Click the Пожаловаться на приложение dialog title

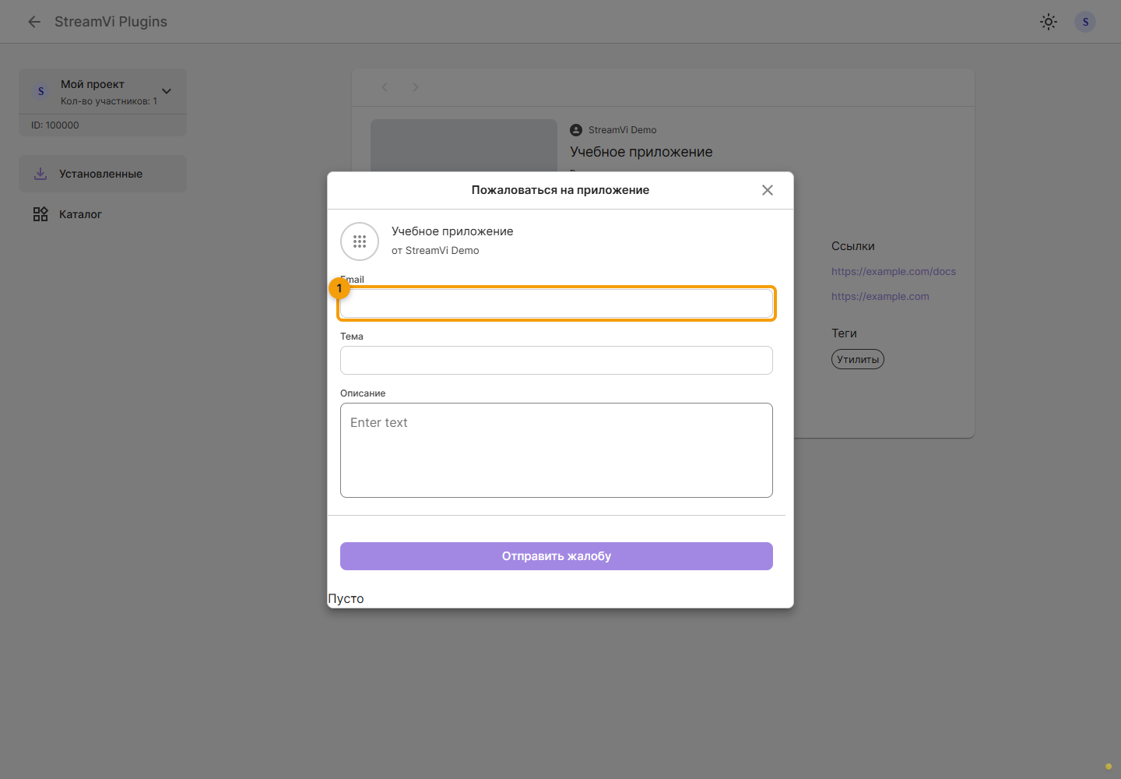pyautogui.click(x=560, y=190)
